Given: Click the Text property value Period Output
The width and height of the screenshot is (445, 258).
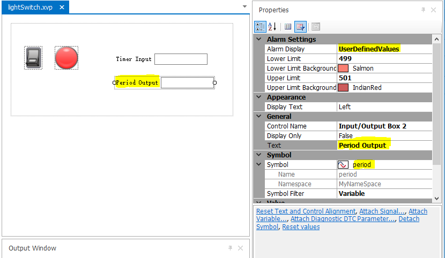Looking at the screenshot, I should tap(362, 145).
